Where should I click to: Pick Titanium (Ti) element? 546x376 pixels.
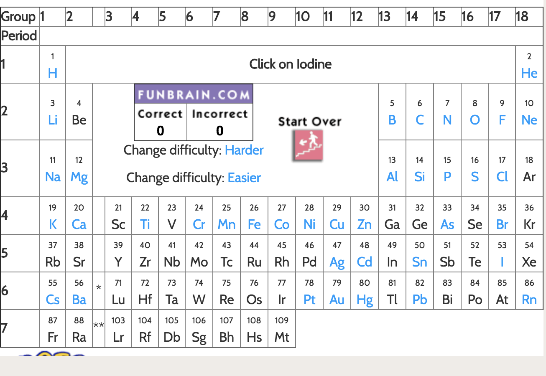(x=145, y=224)
